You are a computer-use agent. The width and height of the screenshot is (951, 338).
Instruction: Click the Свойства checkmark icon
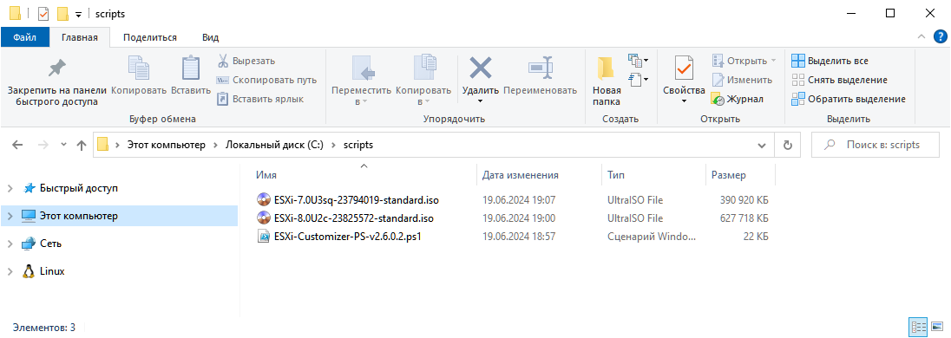[684, 68]
